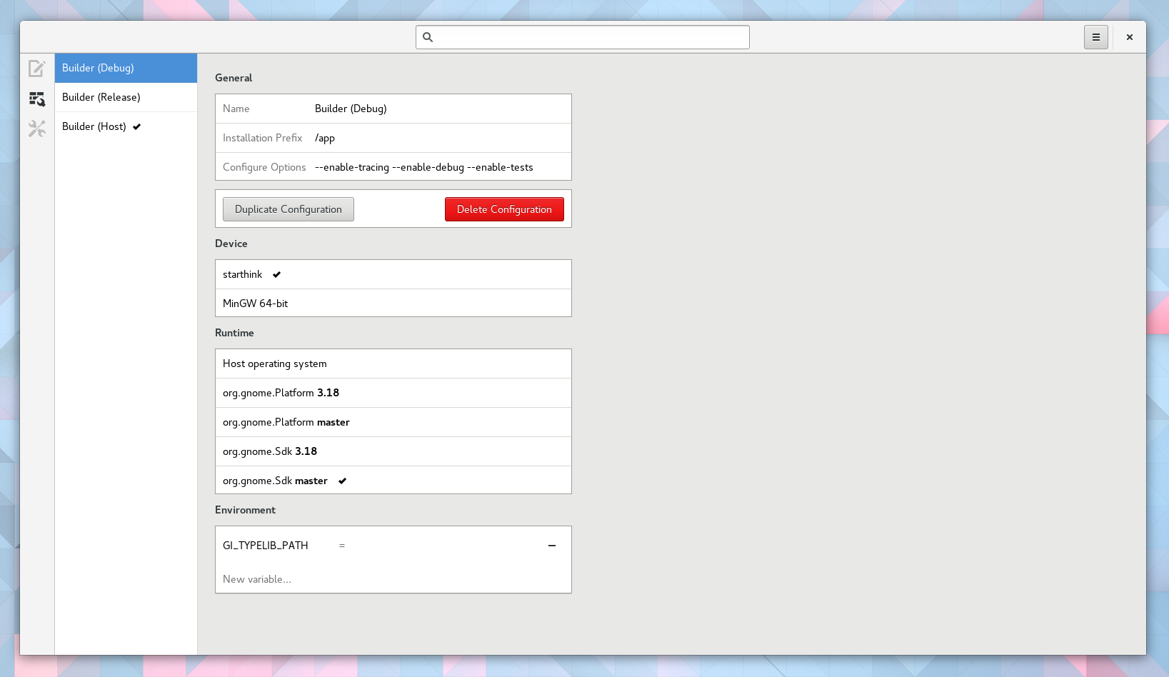Image resolution: width=1169 pixels, height=677 pixels.
Task: Edit the Configure Options field
Action: click(439, 167)
